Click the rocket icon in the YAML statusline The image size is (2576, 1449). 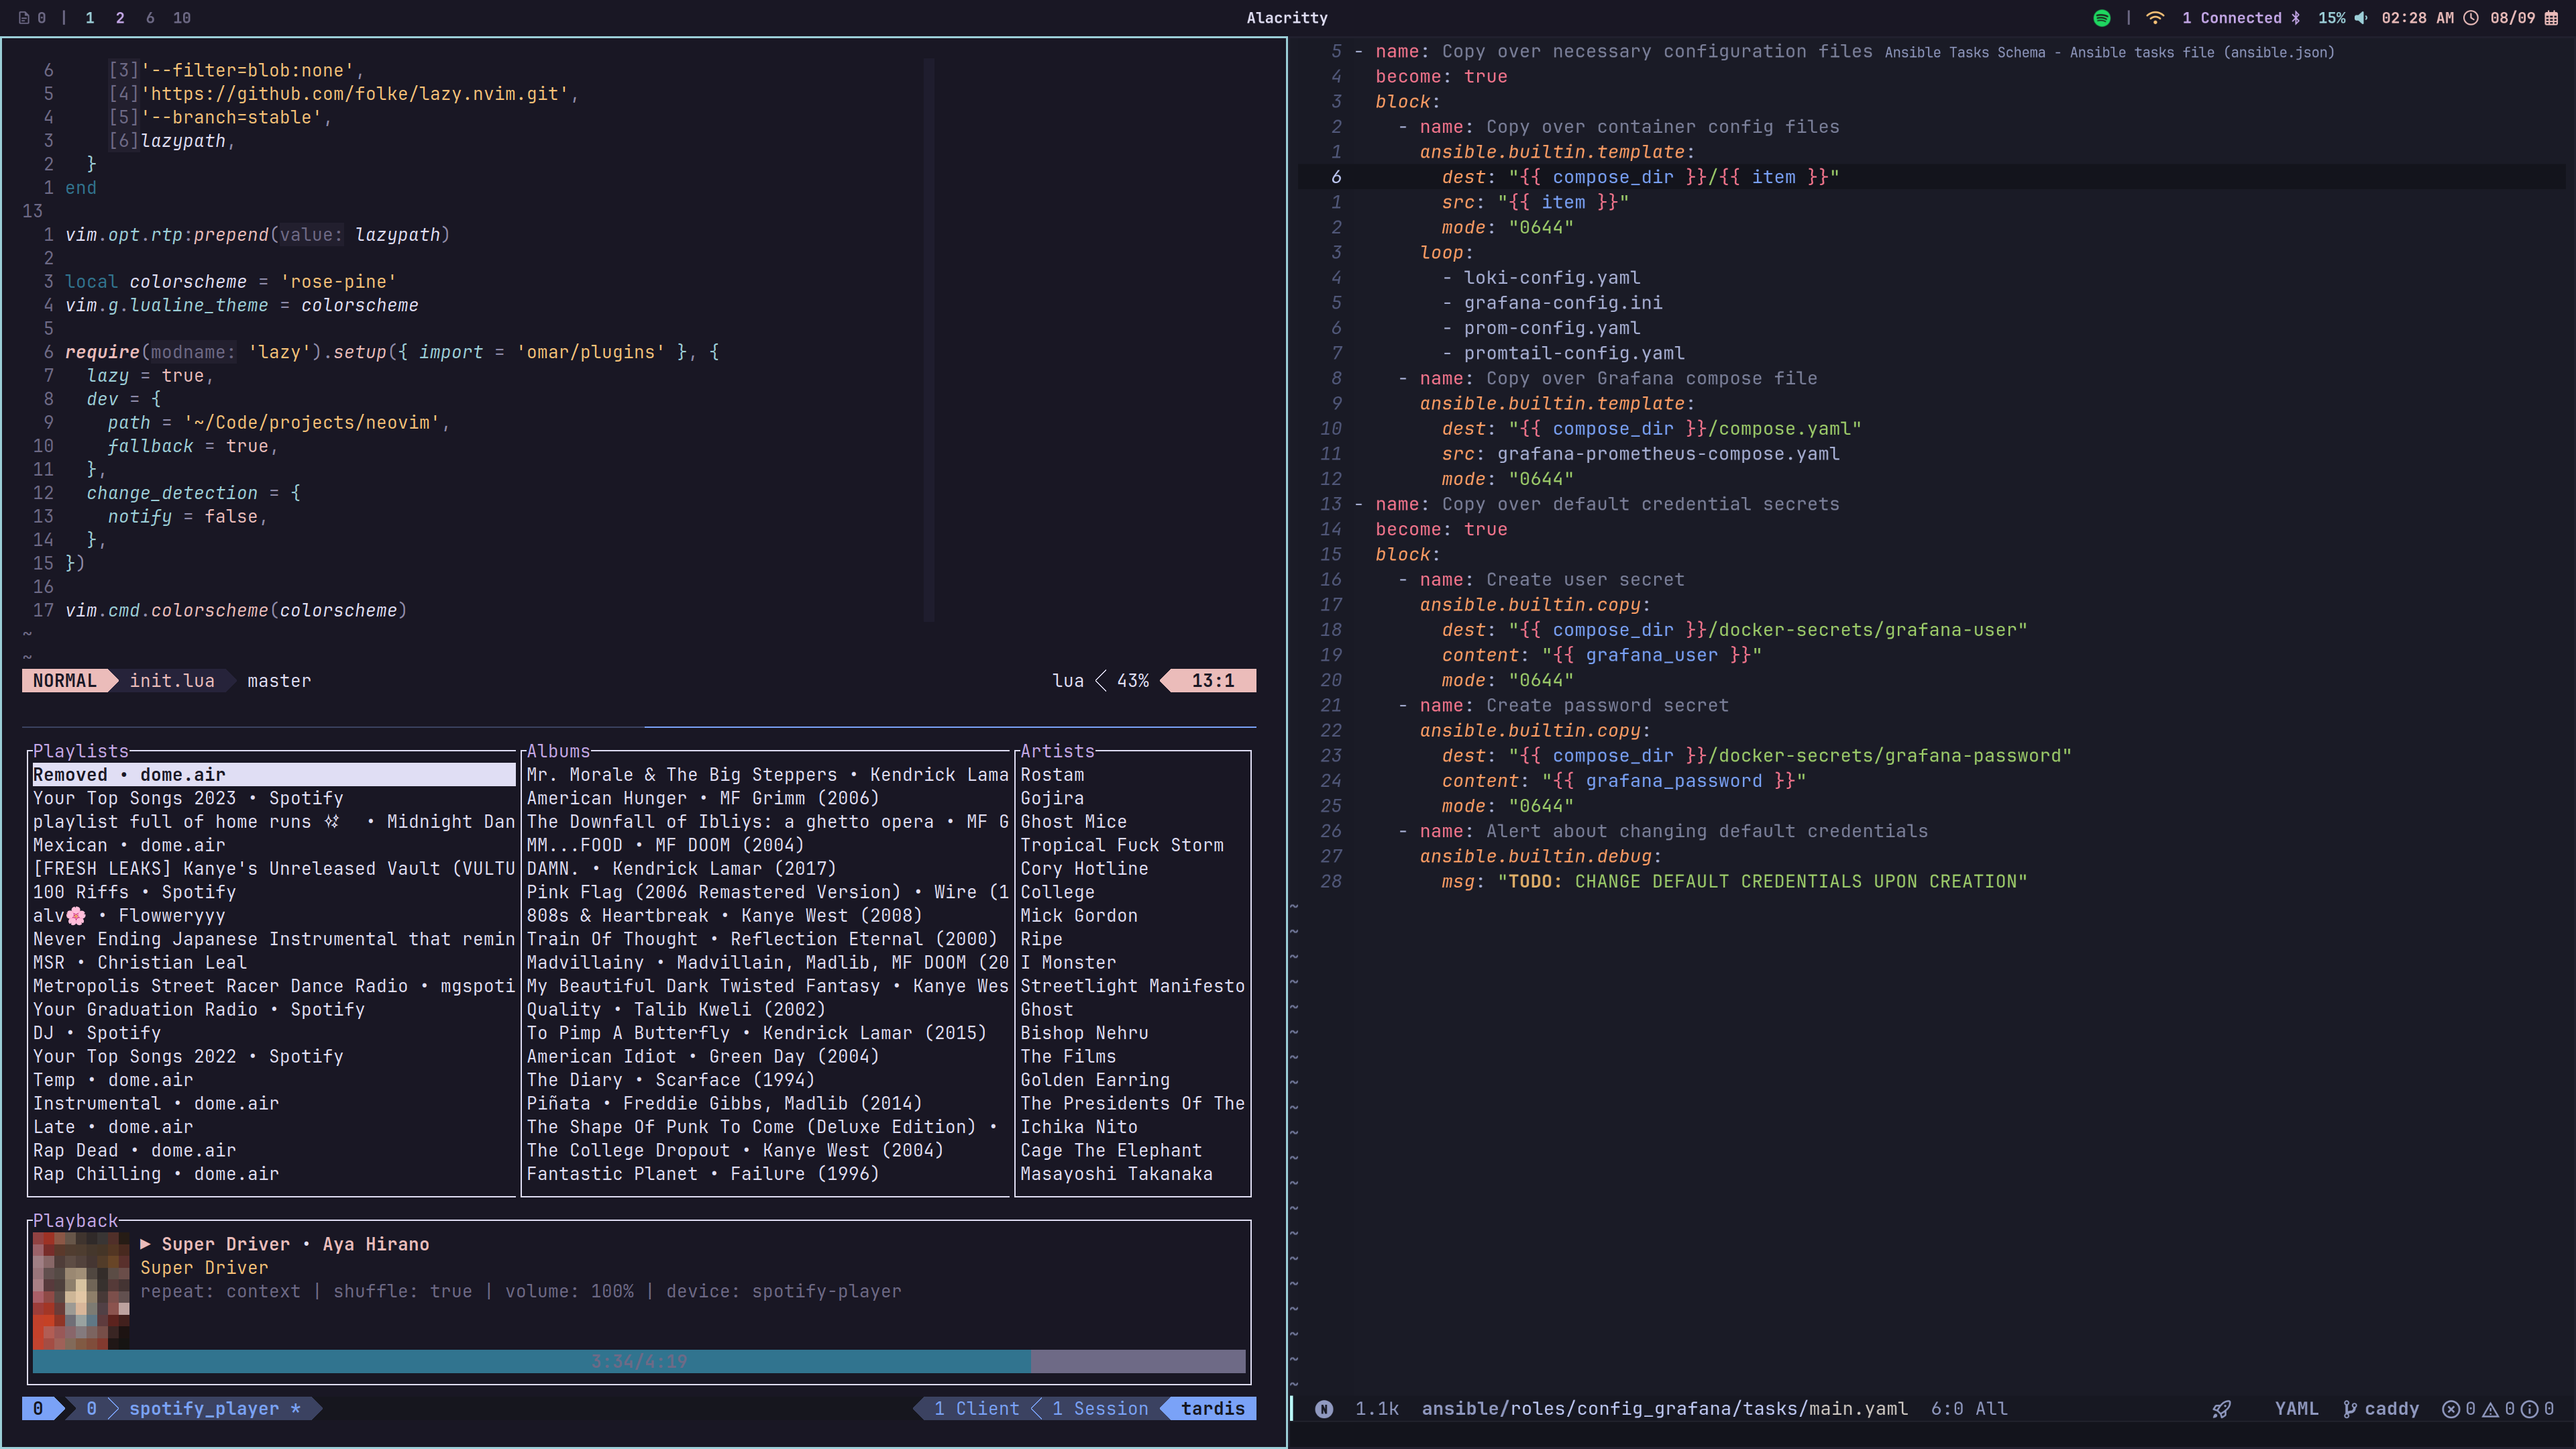(x=2221, y=1409)
